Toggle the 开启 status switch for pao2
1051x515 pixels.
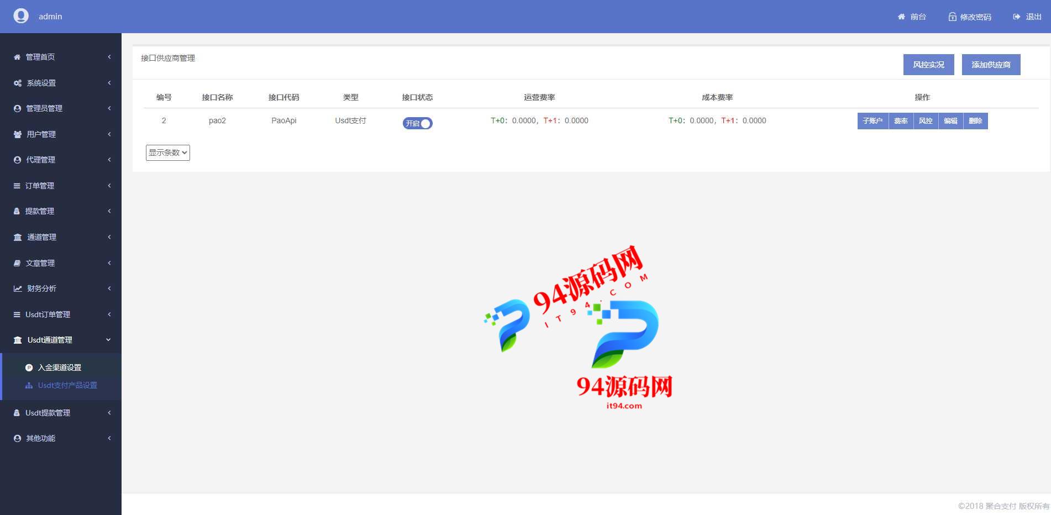[417, 123]
